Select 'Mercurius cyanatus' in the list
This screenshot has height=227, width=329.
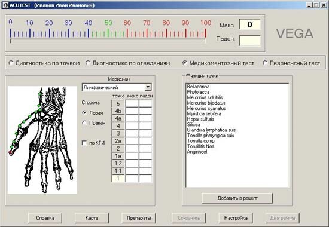coord(206,108)
